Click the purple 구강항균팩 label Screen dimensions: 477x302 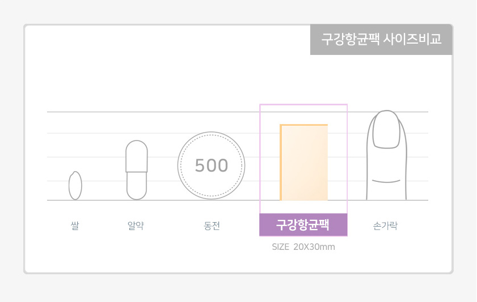[x=303, y=225]
